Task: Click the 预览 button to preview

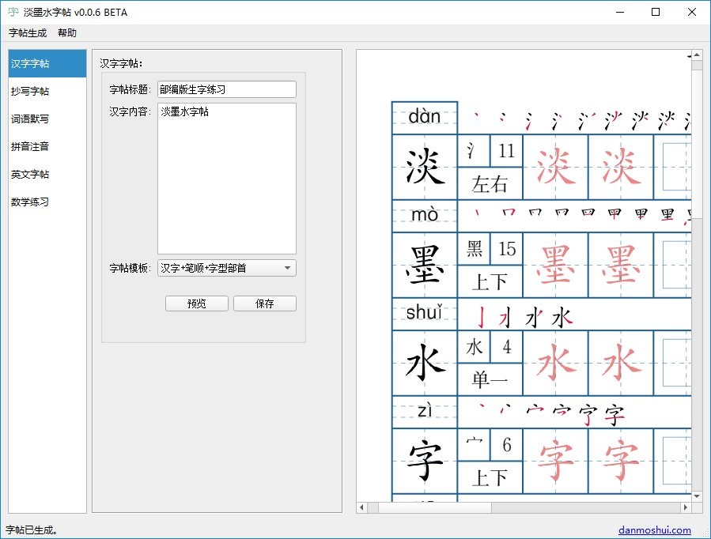Action: [196, 303]
